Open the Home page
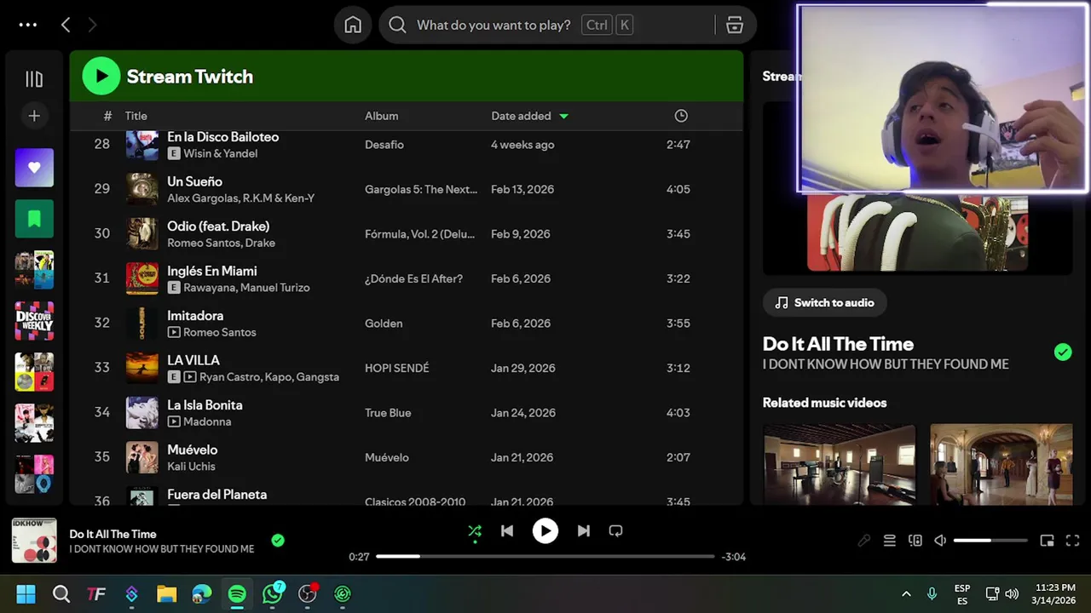1091x613 pixels. coord(353,25)
